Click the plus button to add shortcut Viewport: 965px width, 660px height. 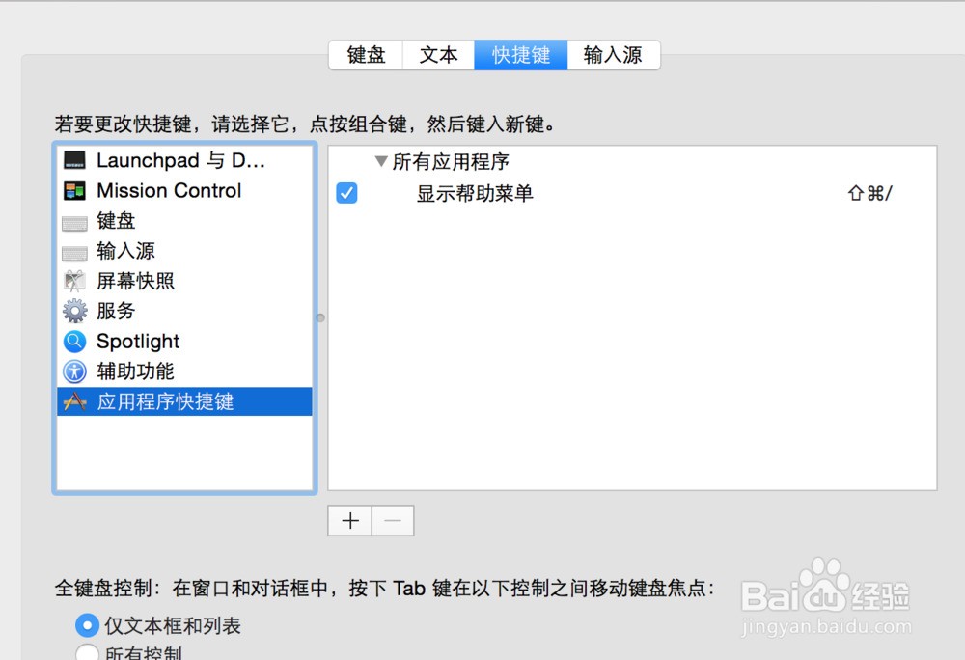(350, 521)
